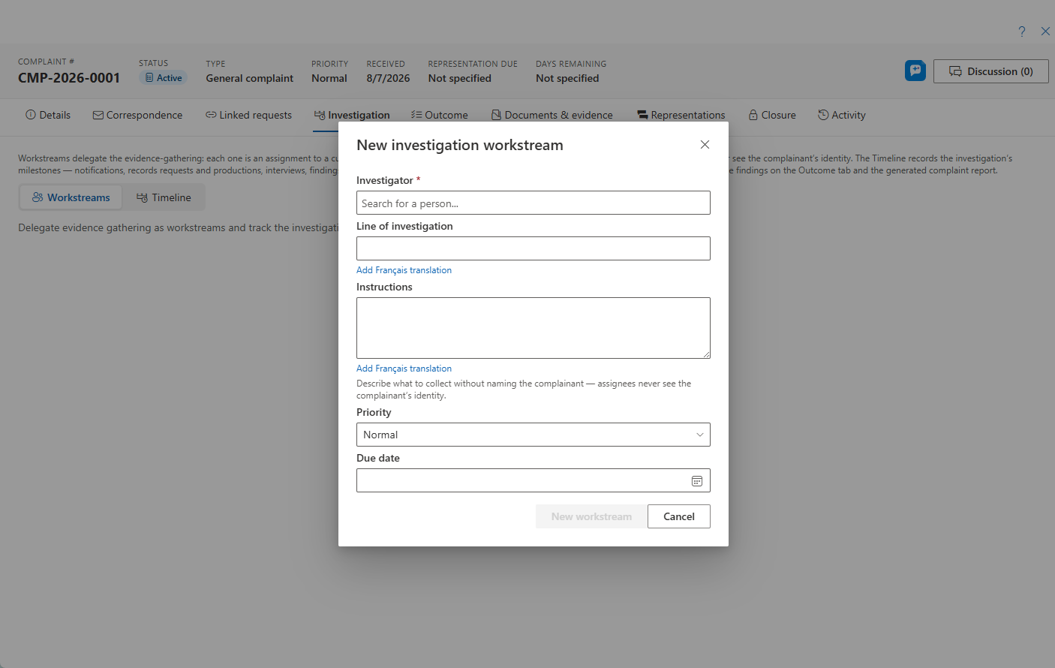
Task: Switch to the Details tab
Action: click(x=48, y=115)
